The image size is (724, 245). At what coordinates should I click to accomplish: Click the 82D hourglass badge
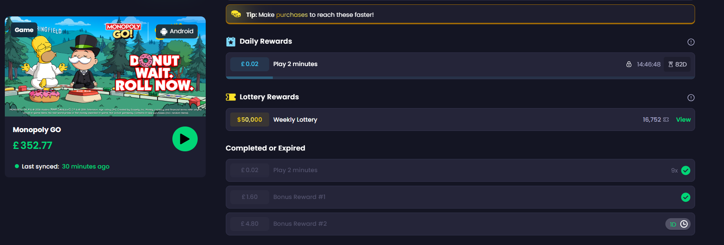(677, 64)
